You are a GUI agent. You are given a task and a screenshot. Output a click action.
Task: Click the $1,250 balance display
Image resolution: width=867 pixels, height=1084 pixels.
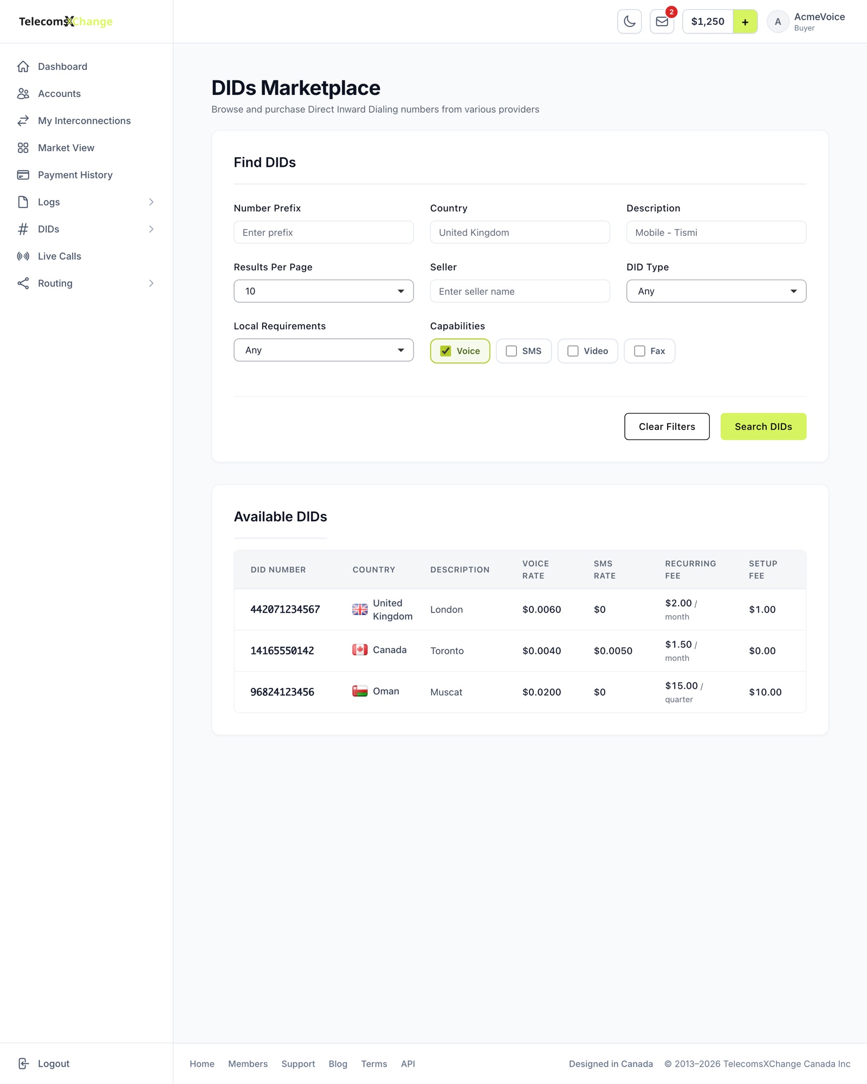point(708,22)
